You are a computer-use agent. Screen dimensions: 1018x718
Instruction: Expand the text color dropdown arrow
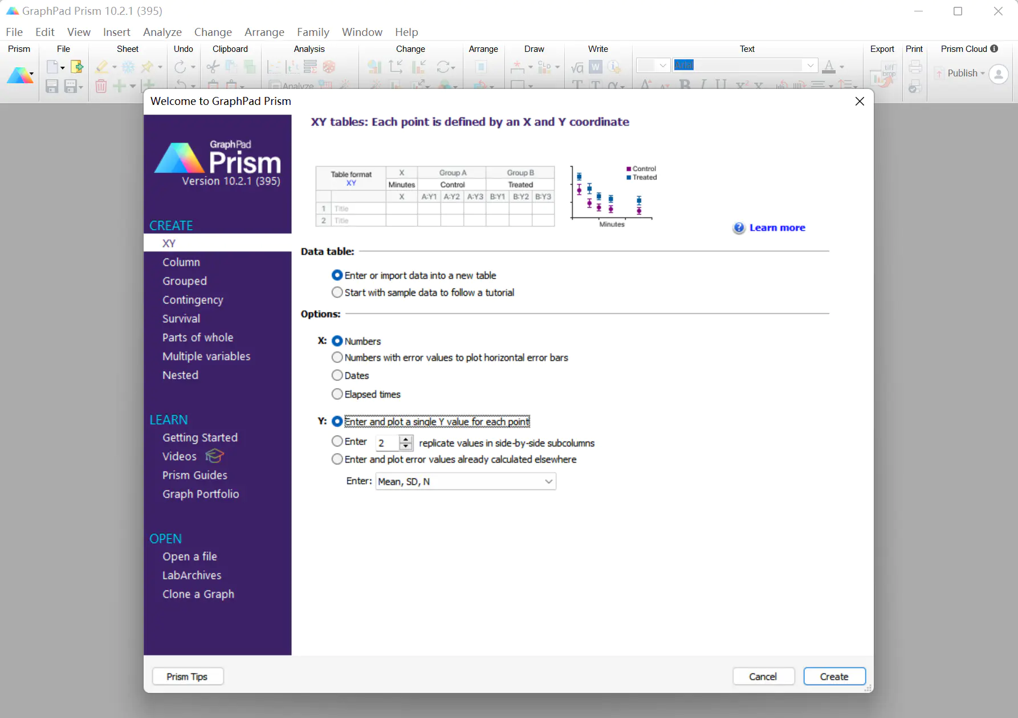842,67
